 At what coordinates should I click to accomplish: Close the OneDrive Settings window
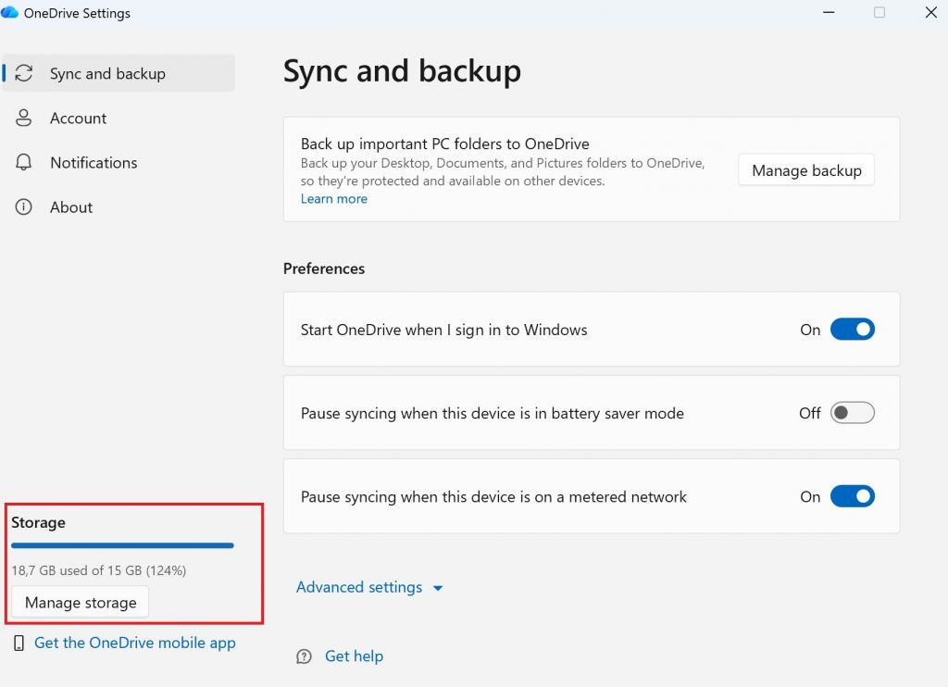931,12
